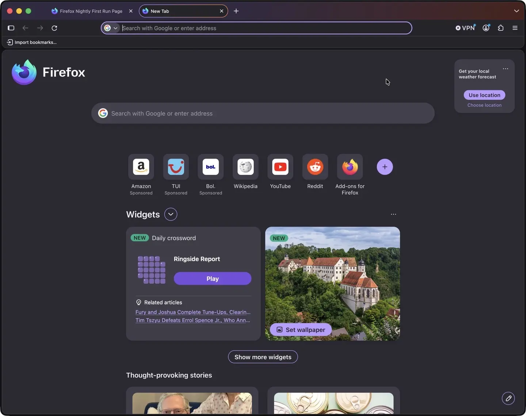This screenshot has height=416, width=526.
Task: Collapse the Widgets section chevron
Action: tap(171, 214)
